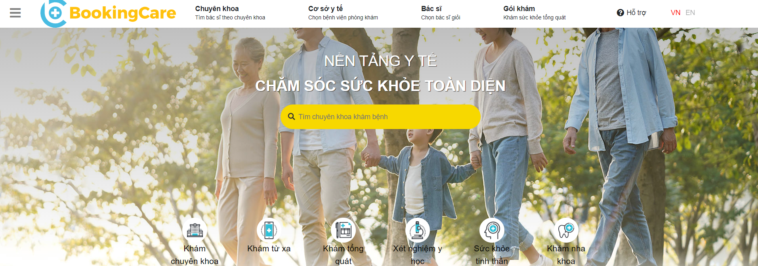Select the head icon for Sức khỏe tinh thần
This screenshot has height=266, width=758.
point(492,230)
